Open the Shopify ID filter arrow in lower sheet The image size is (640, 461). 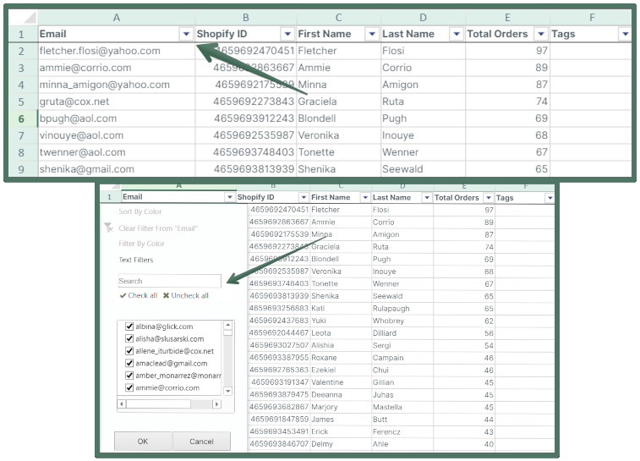coord(304,198)
